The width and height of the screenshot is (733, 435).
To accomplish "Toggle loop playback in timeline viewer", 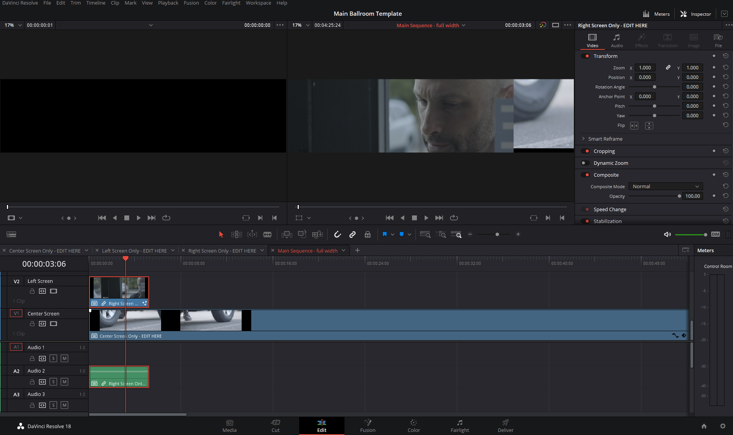I will [454, 218].
